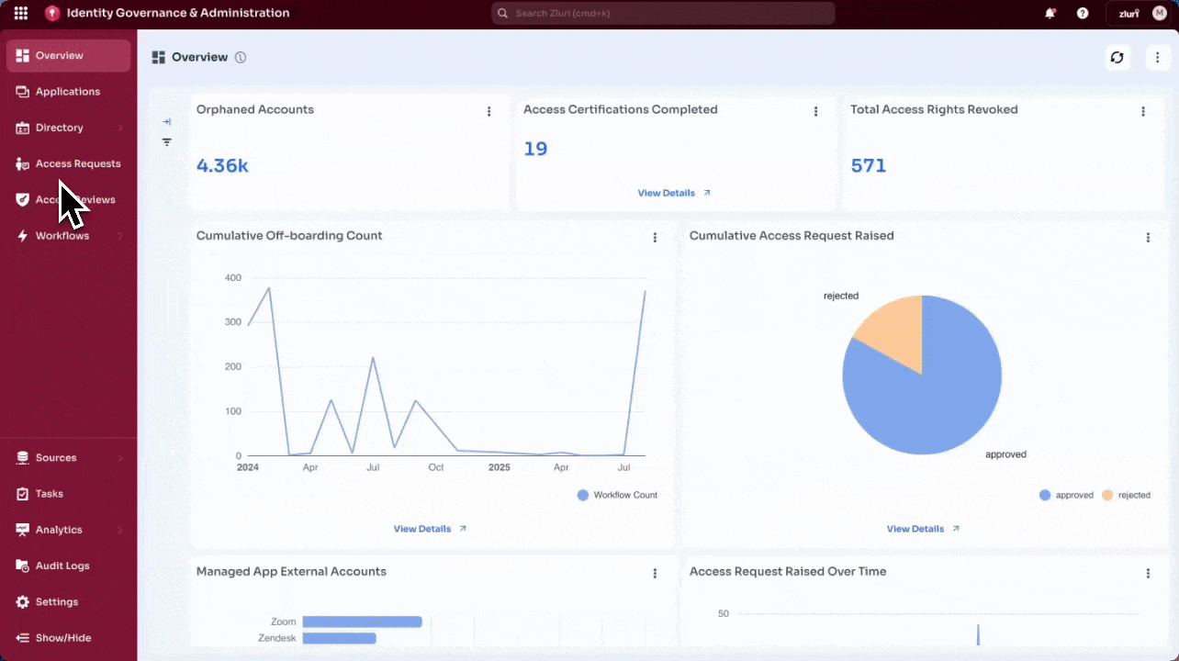Open Audit Logs from sidebar
The image size is (1179, 661).
[x=62, y=566]
